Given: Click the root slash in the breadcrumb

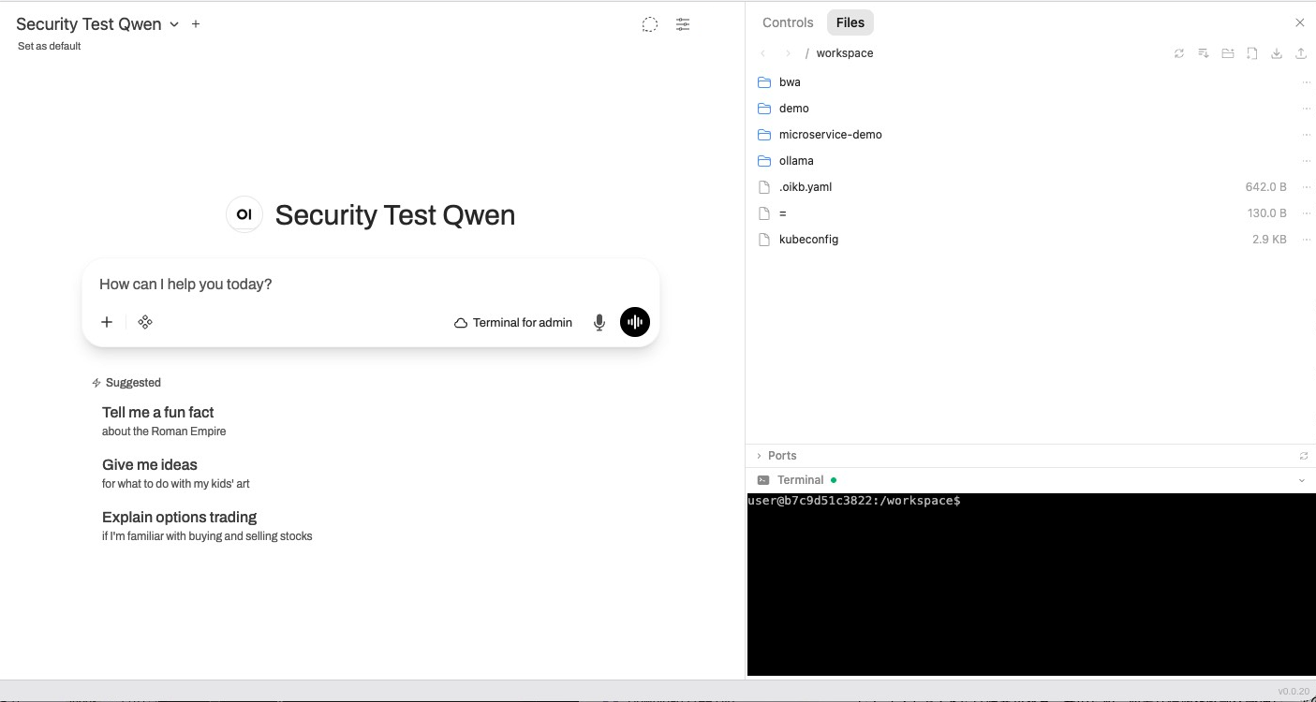Looking at the screenshot, I should [x=807, y=53].
